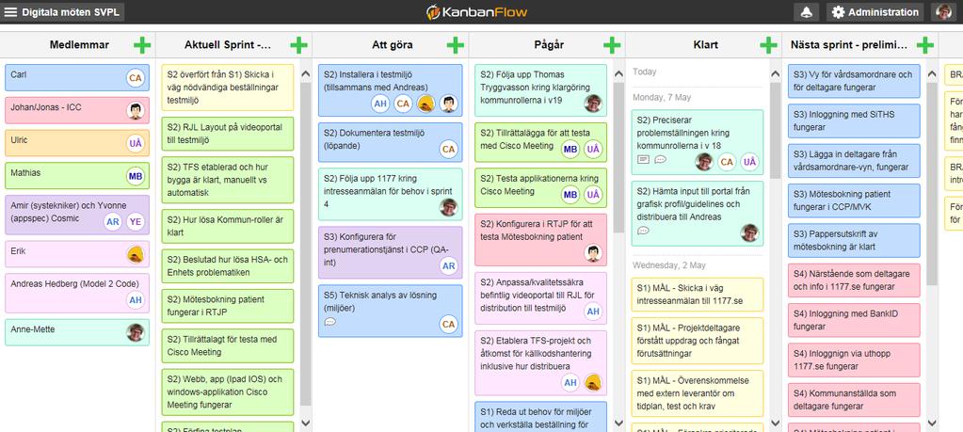The width and height of the screenshot is (963, 432).
Task: Click the scrollbar thumb in the Klart column
Action: (775, 130)
